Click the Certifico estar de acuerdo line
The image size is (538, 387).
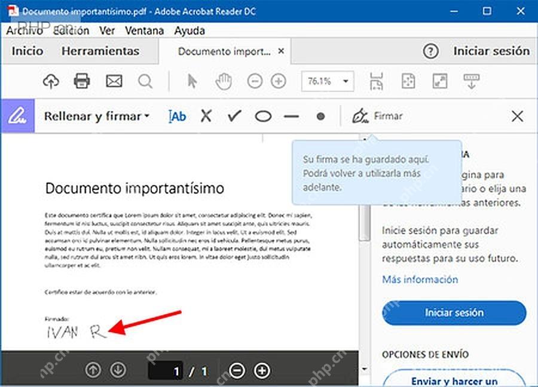tap(100, 292)
